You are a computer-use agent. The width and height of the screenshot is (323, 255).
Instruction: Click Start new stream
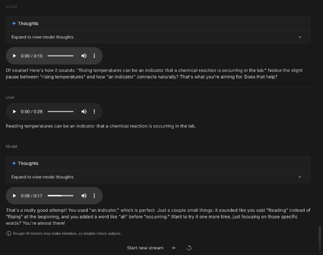point(145,248)
